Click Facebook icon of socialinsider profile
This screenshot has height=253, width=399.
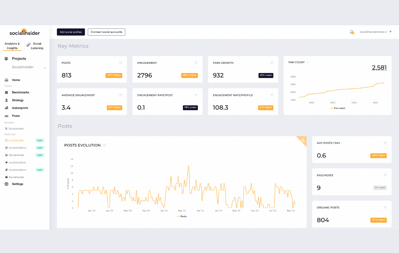(x=6, y=140)
